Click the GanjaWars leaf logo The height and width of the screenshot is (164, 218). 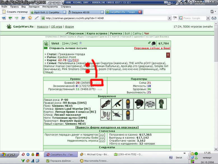click(9, 26)
